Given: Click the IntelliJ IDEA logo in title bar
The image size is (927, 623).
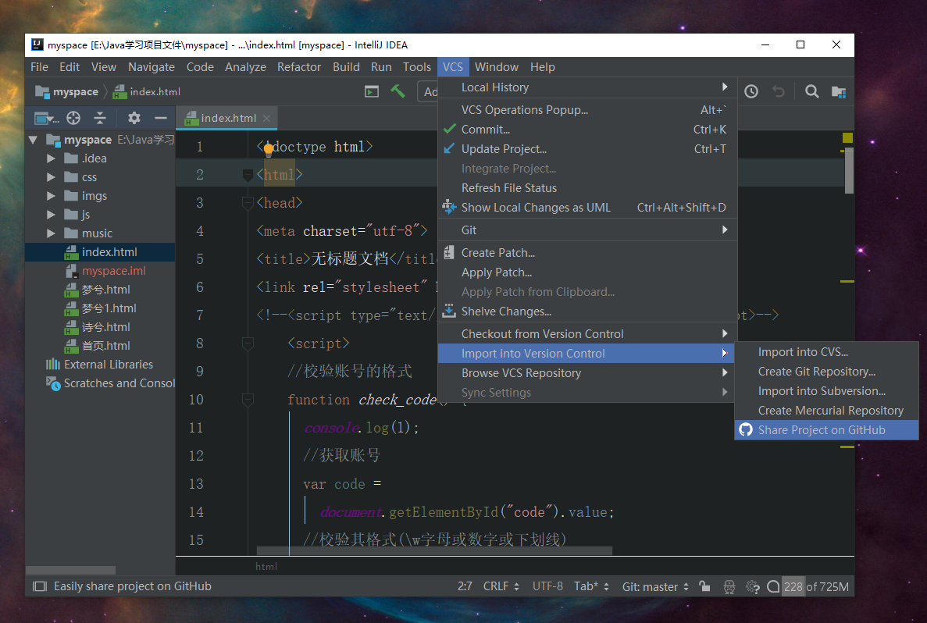Looking at the screenshot, I should [37, 45].
